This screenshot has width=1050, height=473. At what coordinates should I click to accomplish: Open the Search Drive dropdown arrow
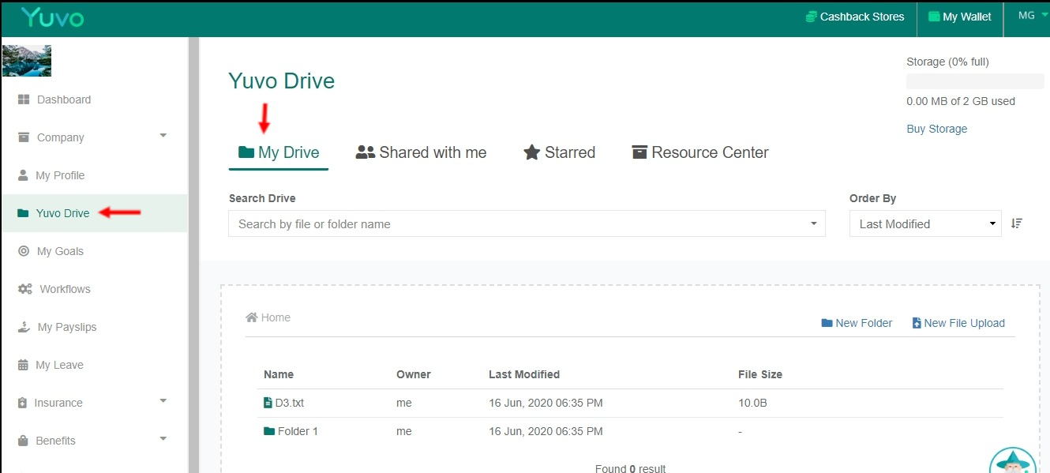click(x=814, y=223)
